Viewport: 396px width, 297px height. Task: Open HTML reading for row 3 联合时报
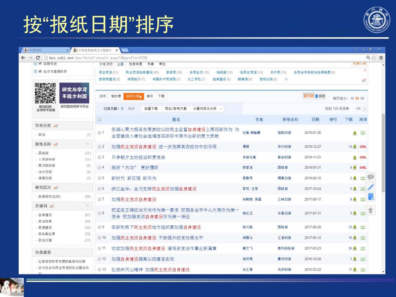coord(363,157)
